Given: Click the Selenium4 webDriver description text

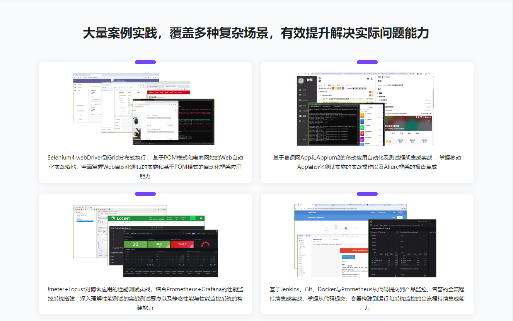Looking at the screenshot, I should pyautogui.click(x=145, y=167).
